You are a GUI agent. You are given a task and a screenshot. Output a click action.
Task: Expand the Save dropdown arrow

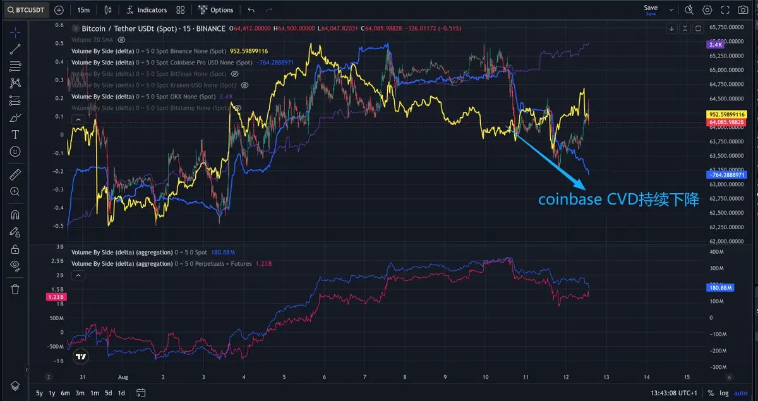[671, 10]
